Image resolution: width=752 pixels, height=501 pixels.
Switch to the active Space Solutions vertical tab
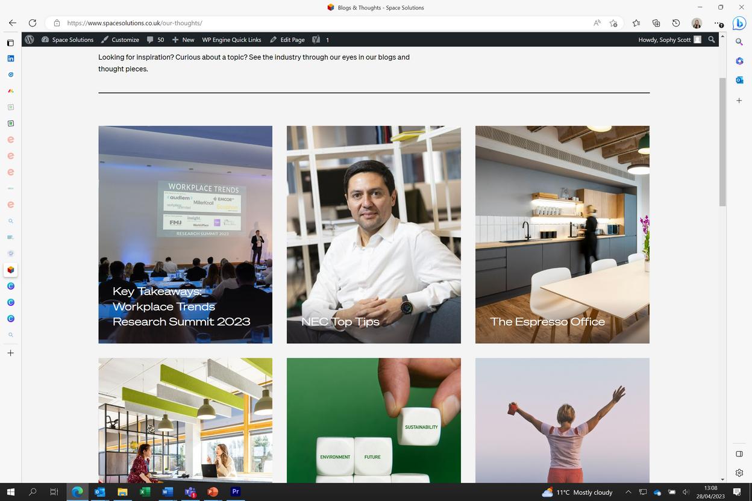[10, 270]
